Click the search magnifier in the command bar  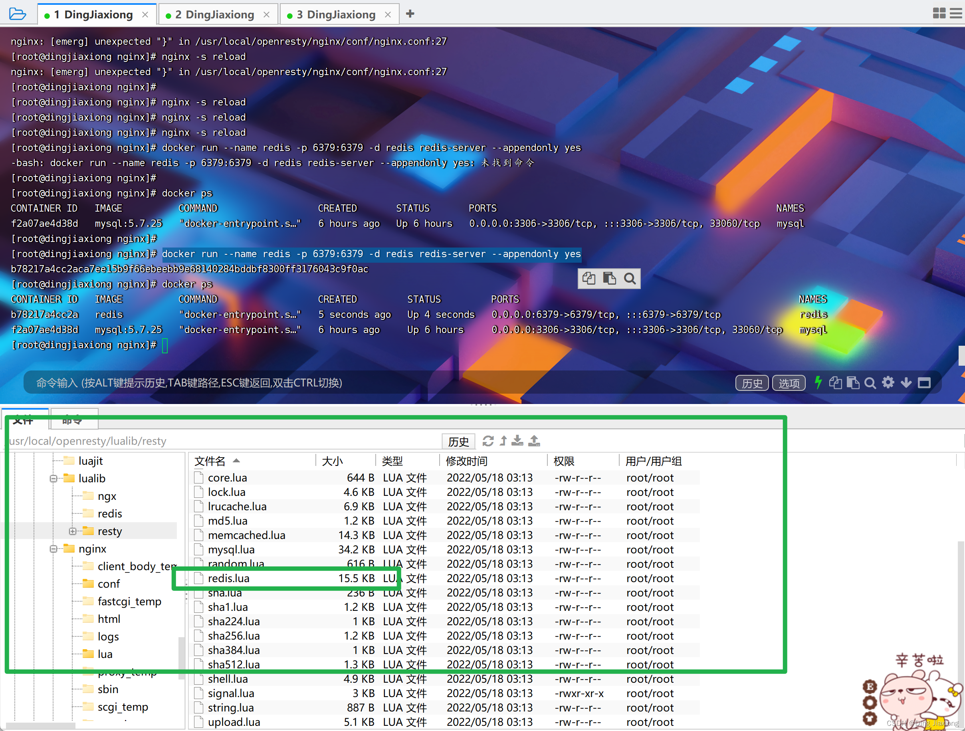[x=870, y=383]
